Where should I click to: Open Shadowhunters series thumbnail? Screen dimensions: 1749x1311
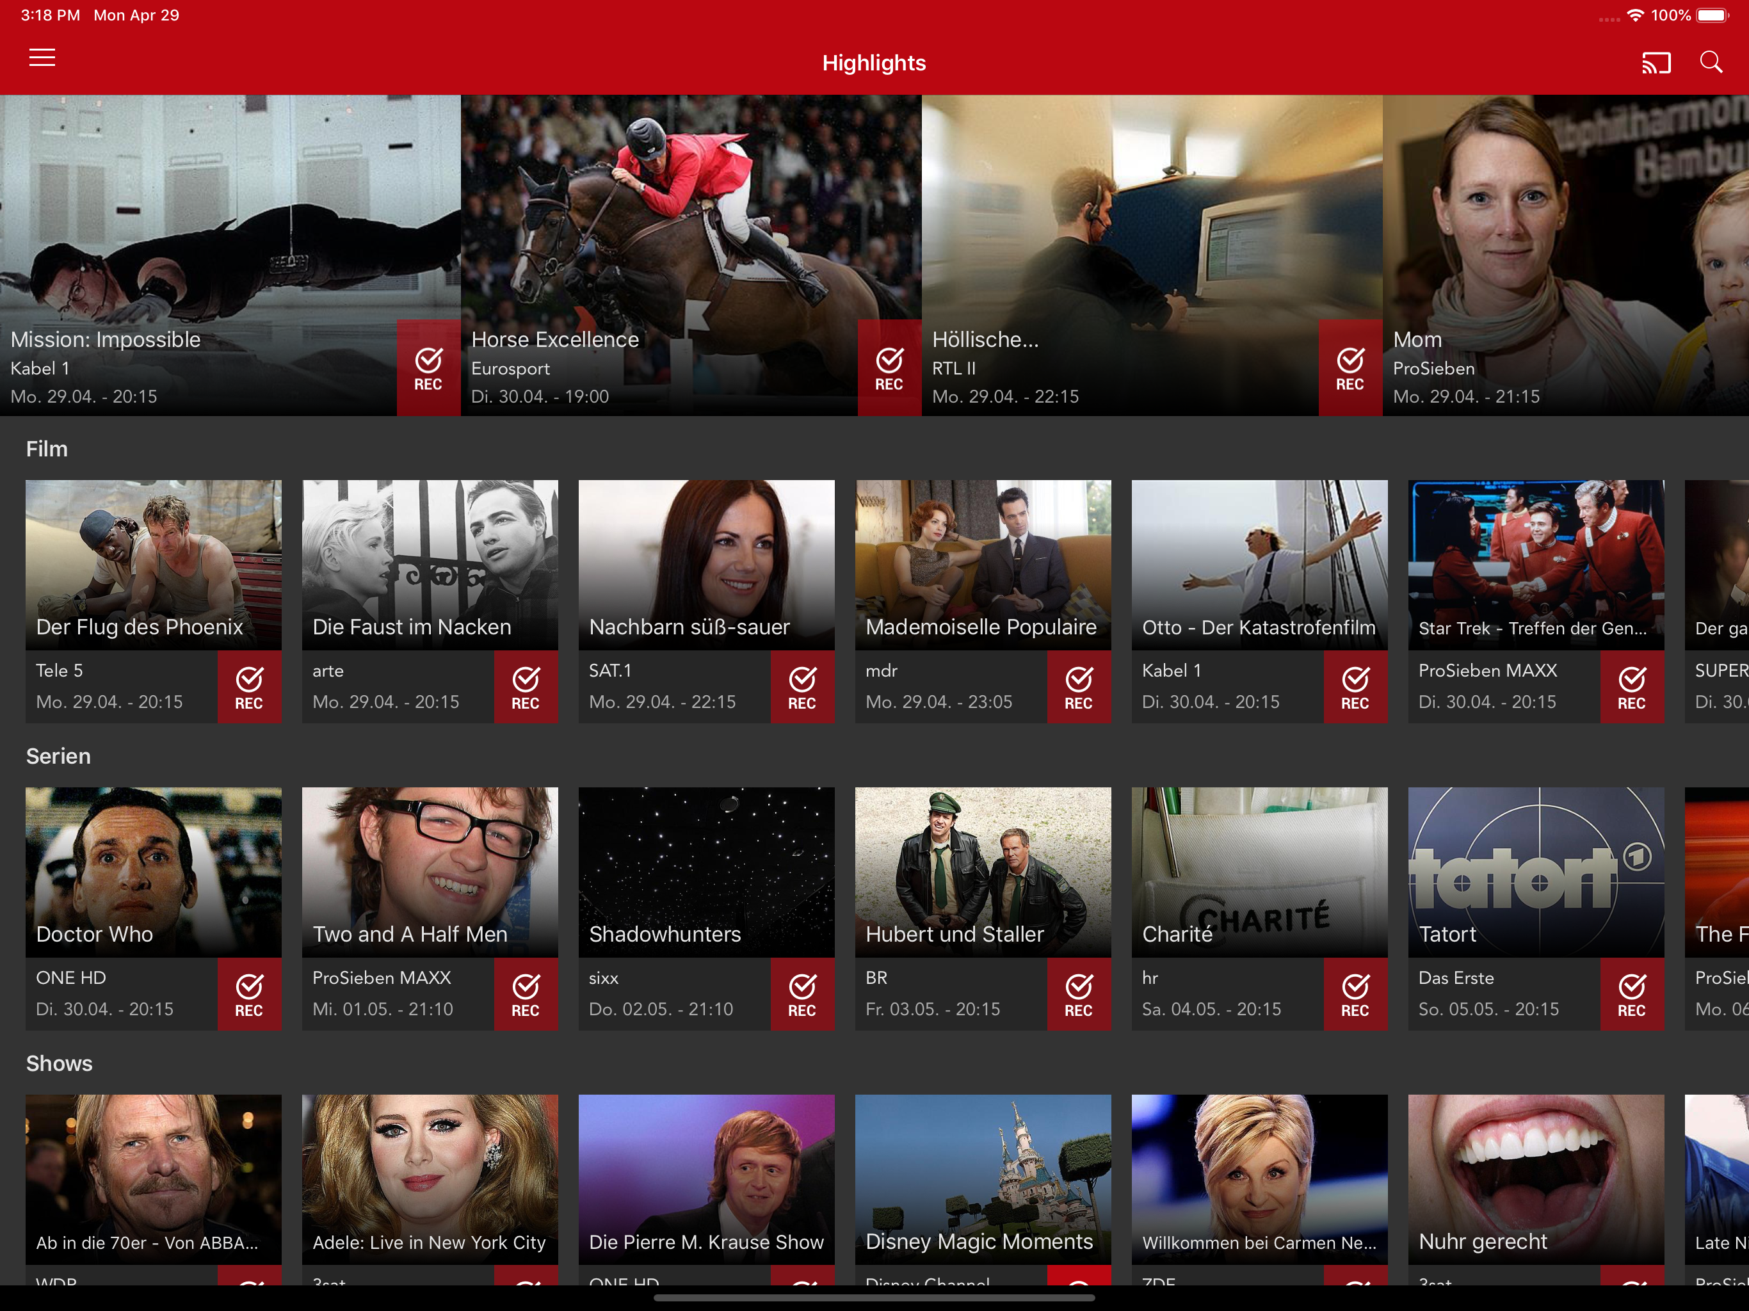706,872
